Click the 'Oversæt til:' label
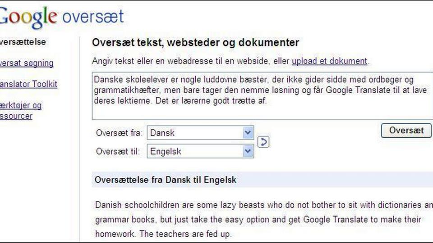Screen dimensions: 433x243 coord(118,152)
